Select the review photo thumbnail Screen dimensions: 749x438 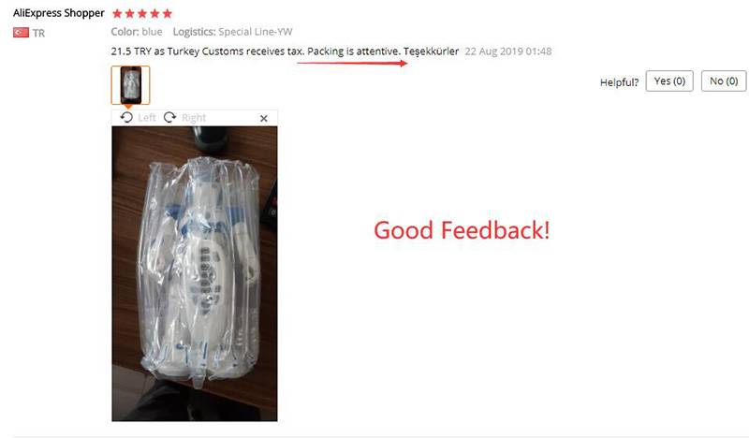point(130,85)
